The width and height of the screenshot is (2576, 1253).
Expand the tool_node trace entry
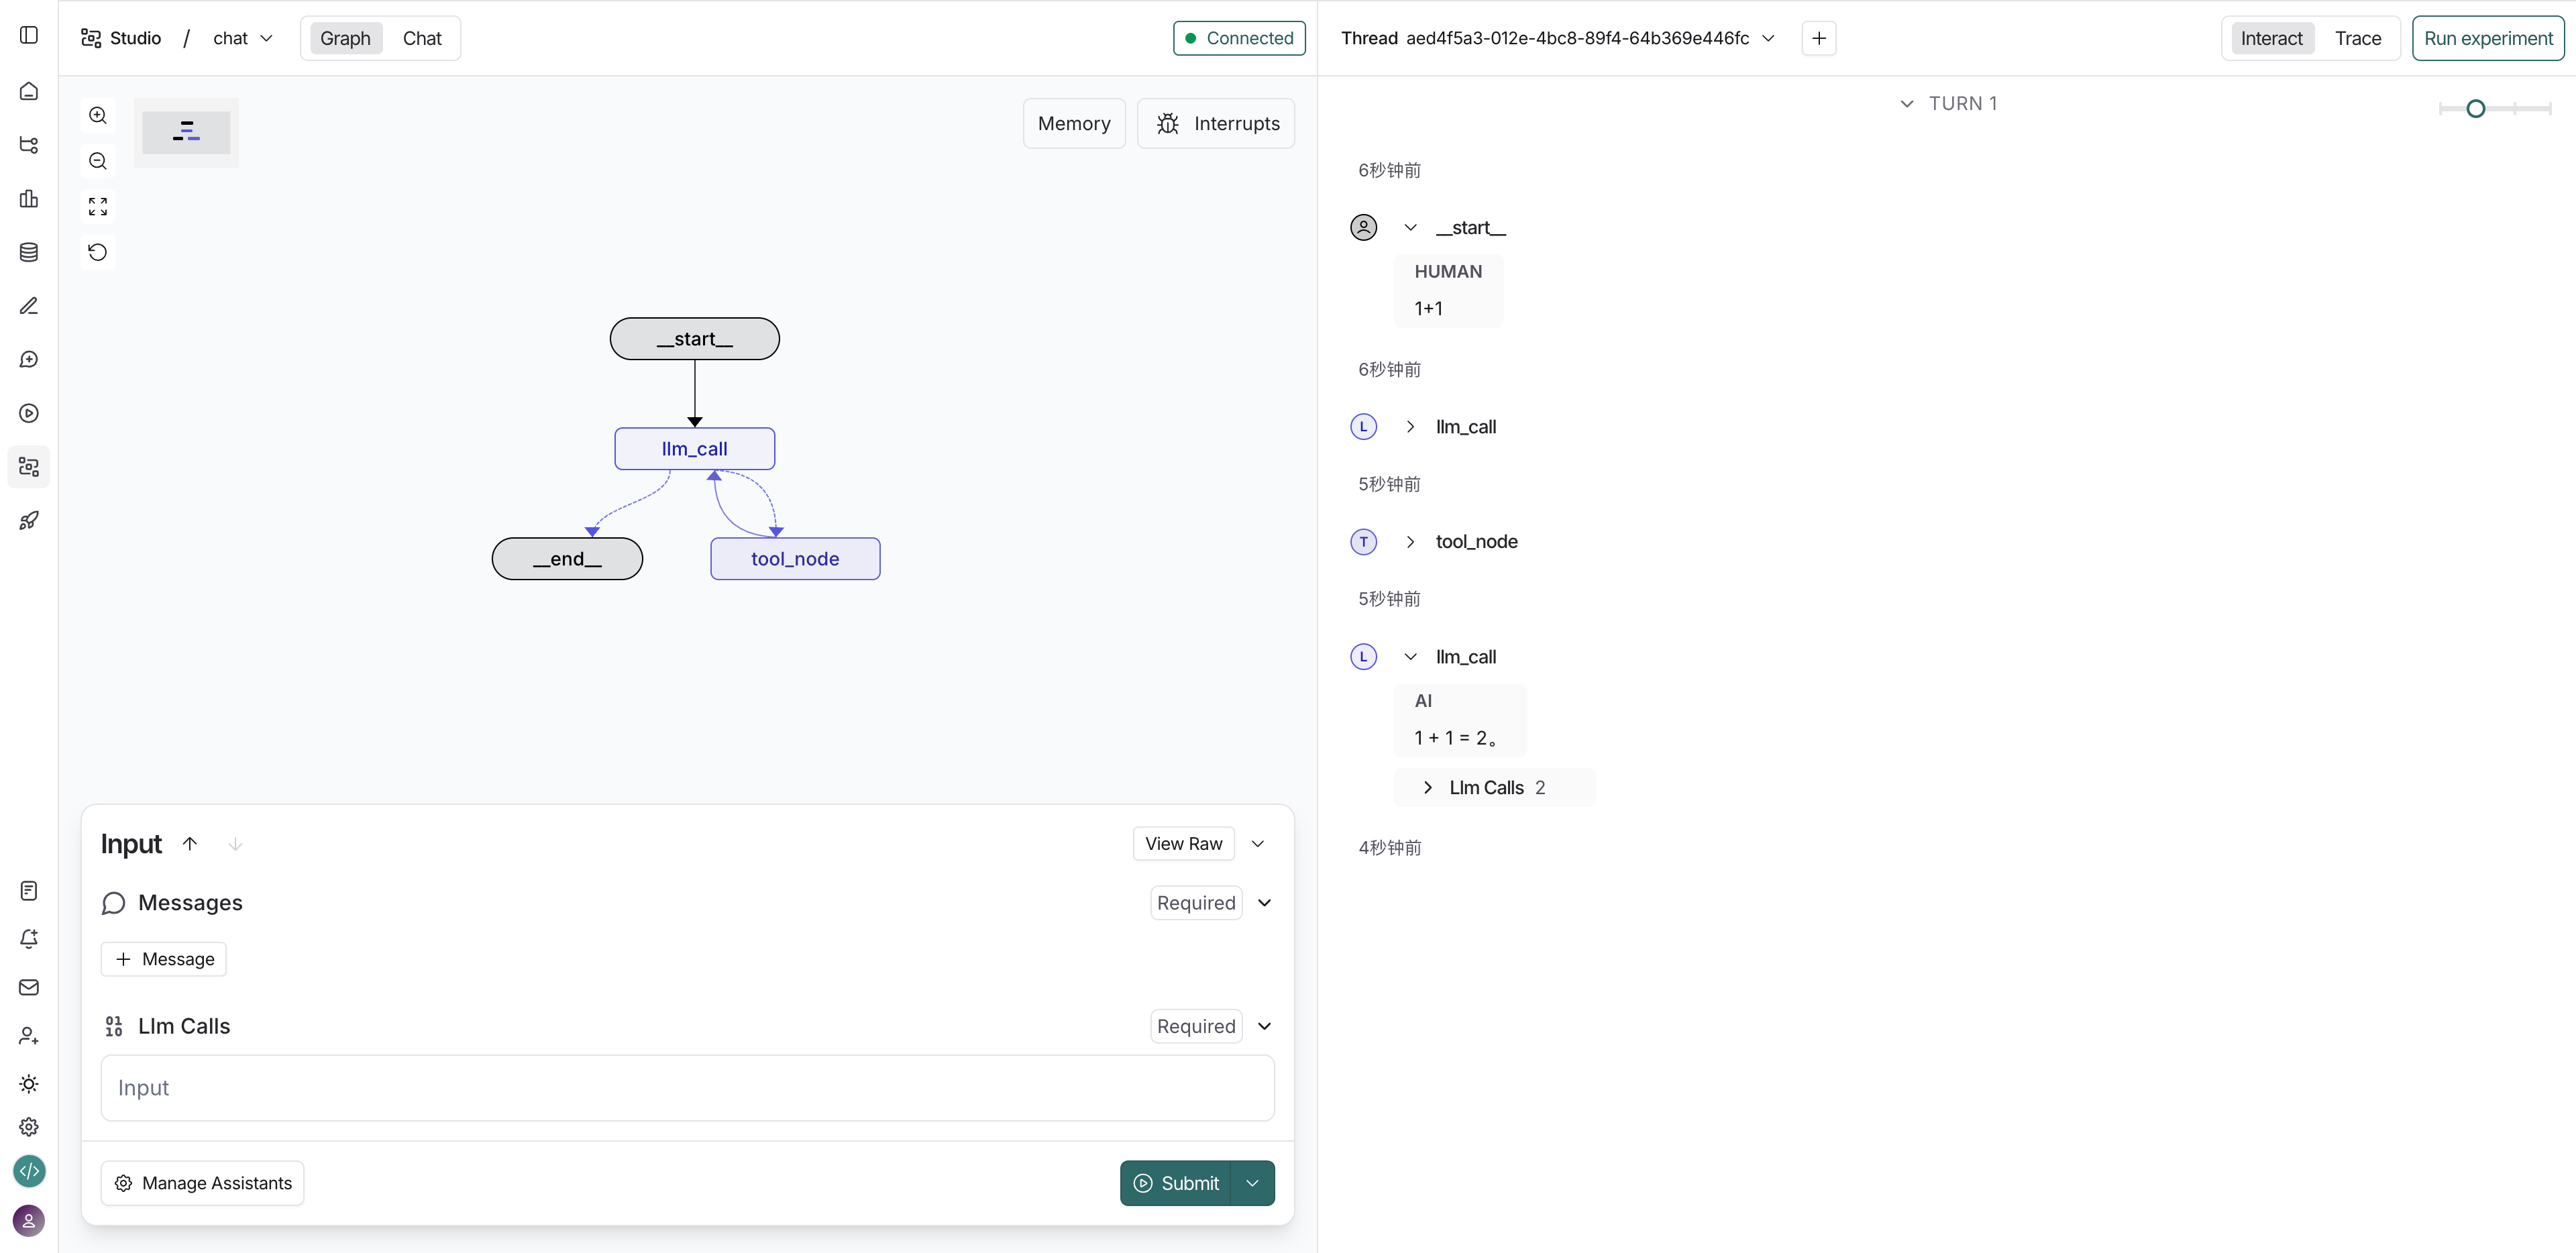pyautogui.click(x=1410, y=542)
